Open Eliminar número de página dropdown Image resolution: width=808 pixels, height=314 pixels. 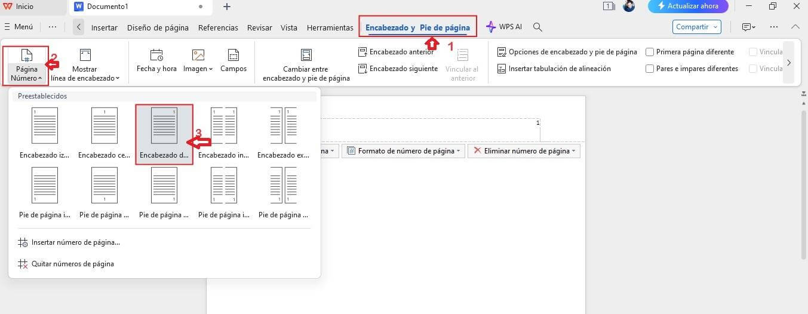tap(524, 151)
